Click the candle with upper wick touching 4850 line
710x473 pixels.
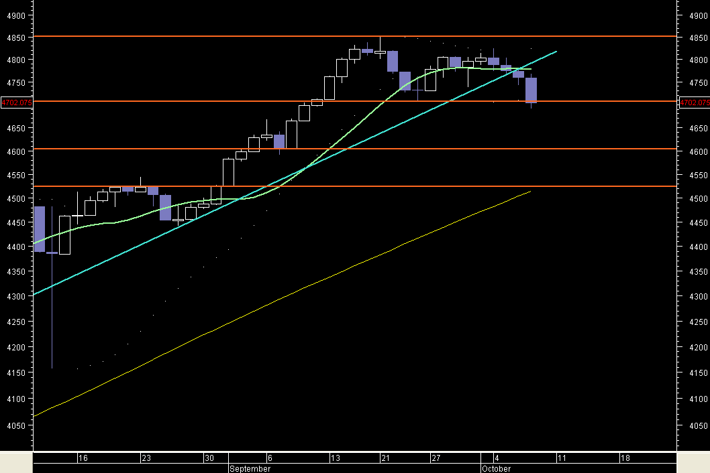click(381, 52)
